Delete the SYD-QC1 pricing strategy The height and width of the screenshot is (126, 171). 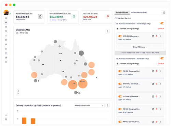(157, 84)
